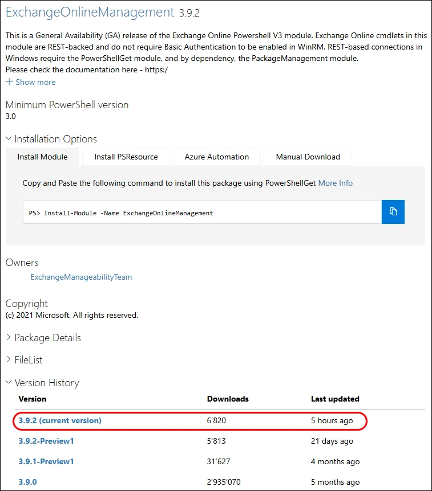The image size is (432, 491).
Task: Open the Azure Automation tab
Action: [216, 157]
